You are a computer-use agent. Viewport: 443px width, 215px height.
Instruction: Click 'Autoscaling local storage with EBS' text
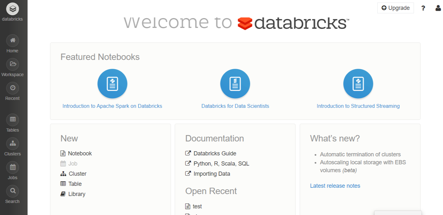coord(363,162)
